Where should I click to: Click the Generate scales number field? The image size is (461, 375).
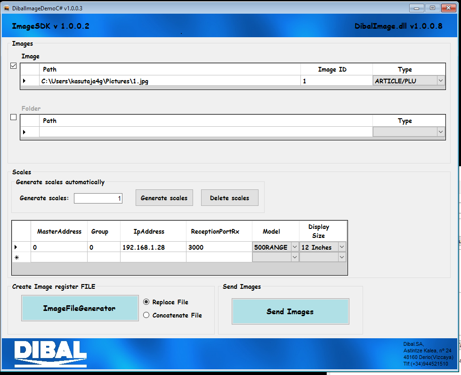[98, 198]
